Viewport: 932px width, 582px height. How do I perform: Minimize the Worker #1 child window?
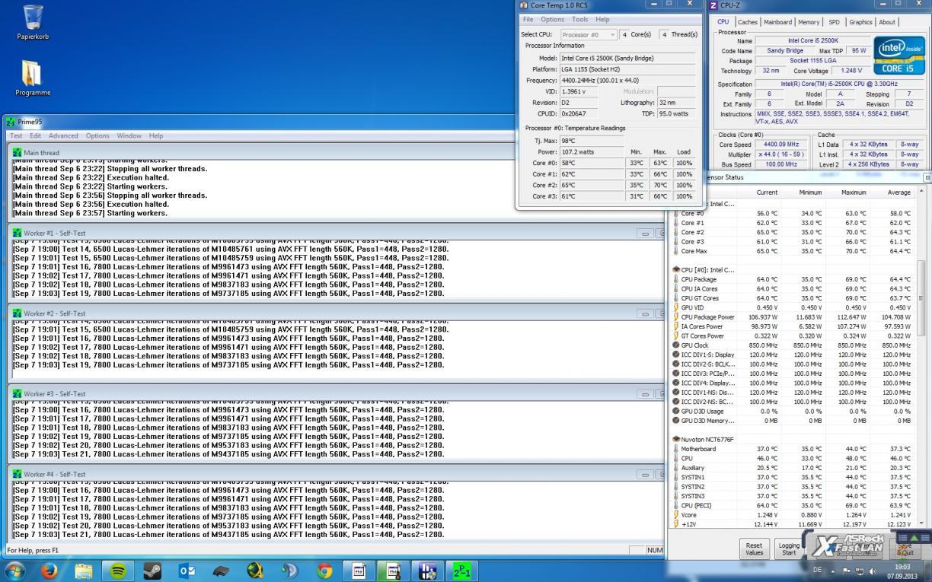point(646,234)
